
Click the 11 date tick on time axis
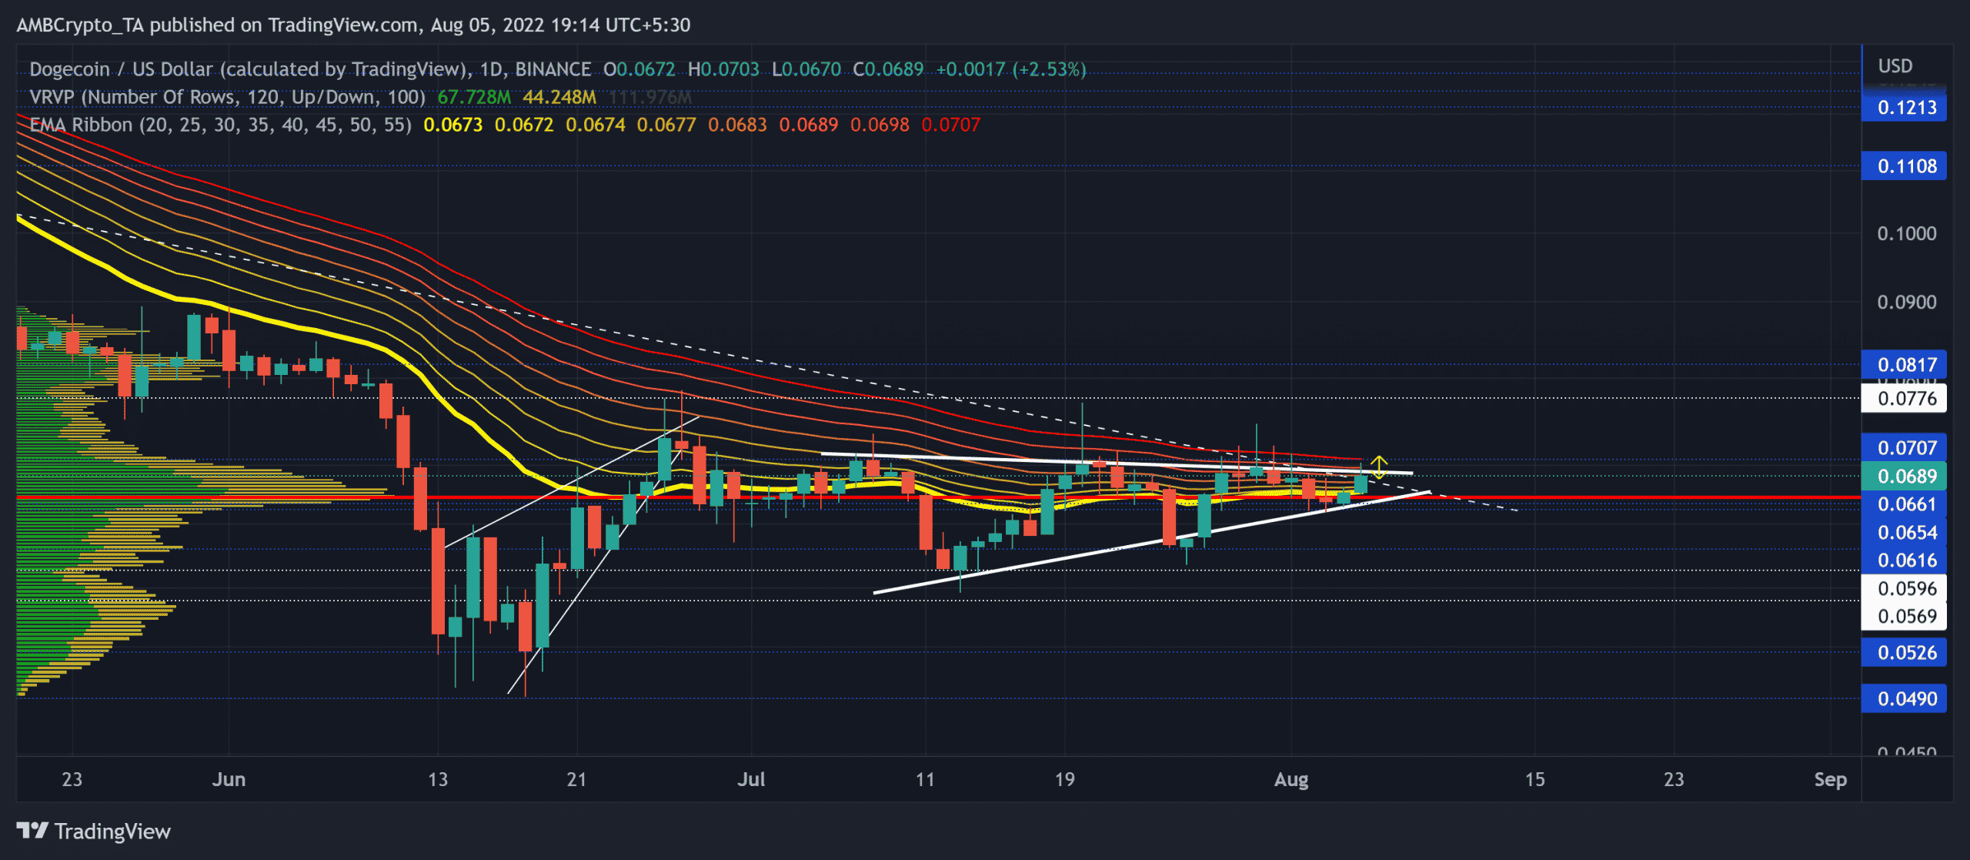tap(925, 779)
